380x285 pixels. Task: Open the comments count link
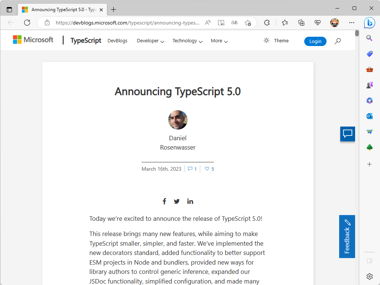[x=192, y=169]
